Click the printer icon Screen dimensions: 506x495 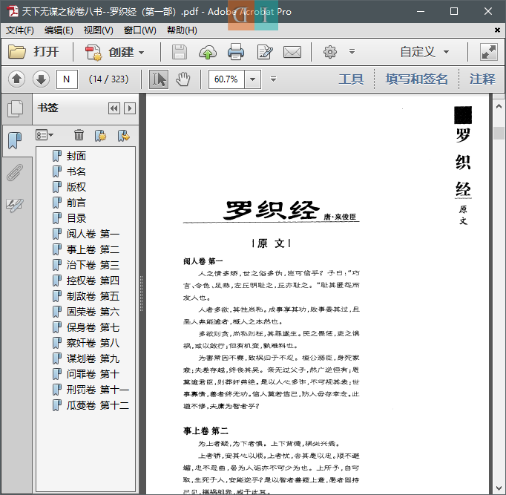tap(236, 52)
